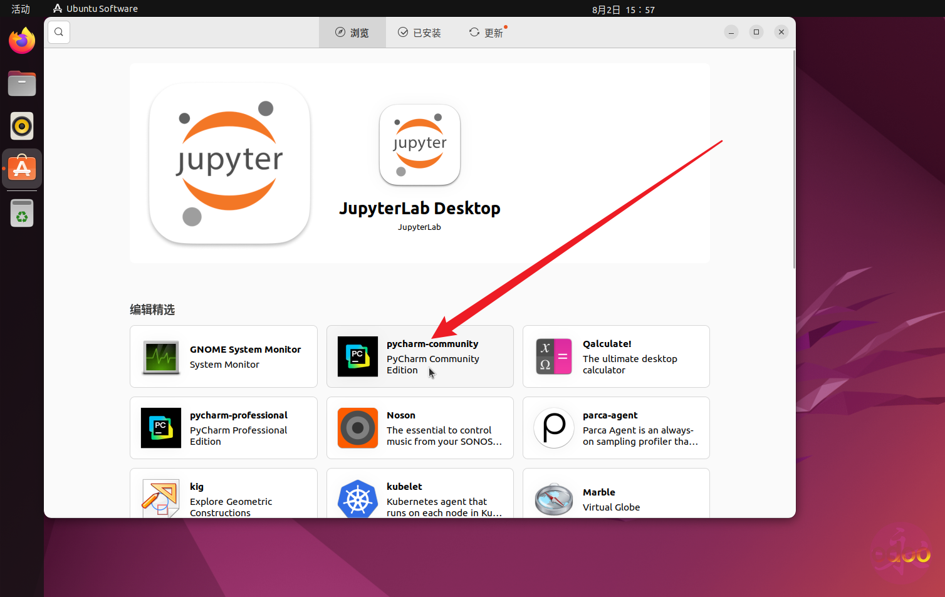Open the 更新 tab
Viewport: 945px width, 597px height.
[x=488, y=33]
